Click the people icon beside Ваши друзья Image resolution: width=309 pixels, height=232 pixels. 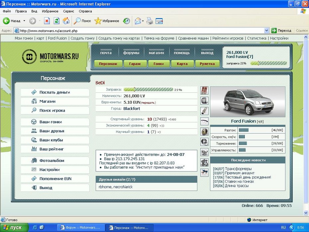point(34,131)
